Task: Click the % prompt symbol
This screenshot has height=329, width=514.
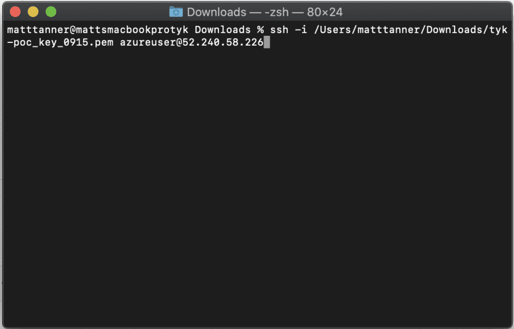Action: 261,30
